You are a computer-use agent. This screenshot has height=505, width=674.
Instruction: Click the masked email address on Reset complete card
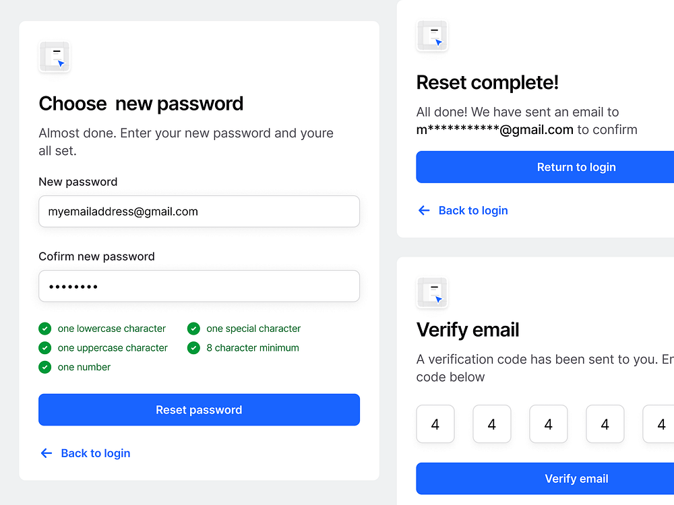[493, 129]
